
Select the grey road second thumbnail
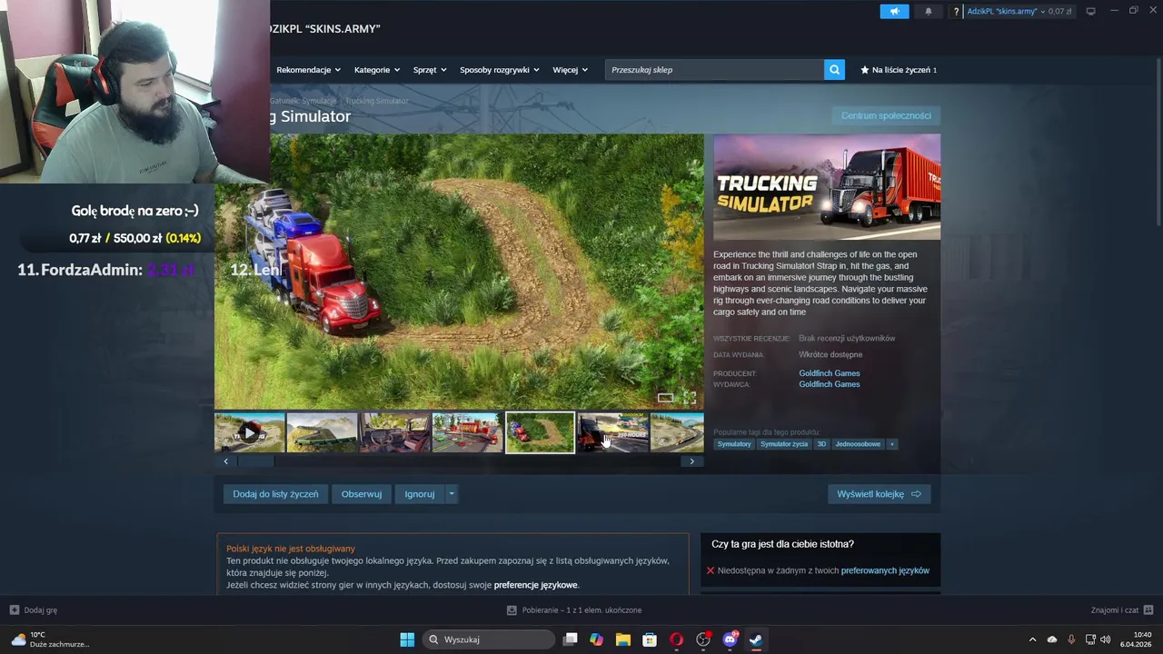tap(322, 432)
